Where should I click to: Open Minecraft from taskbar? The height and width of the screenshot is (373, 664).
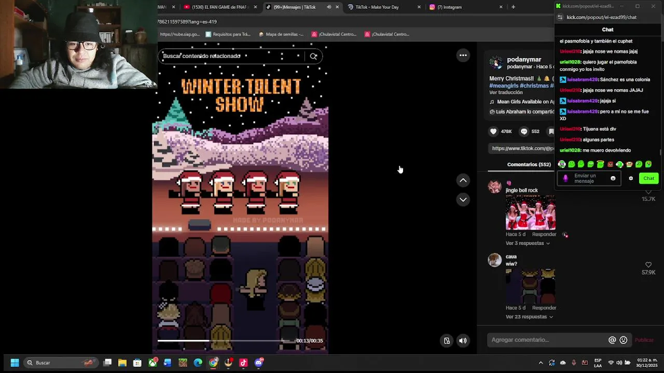(x=183, y=363)
